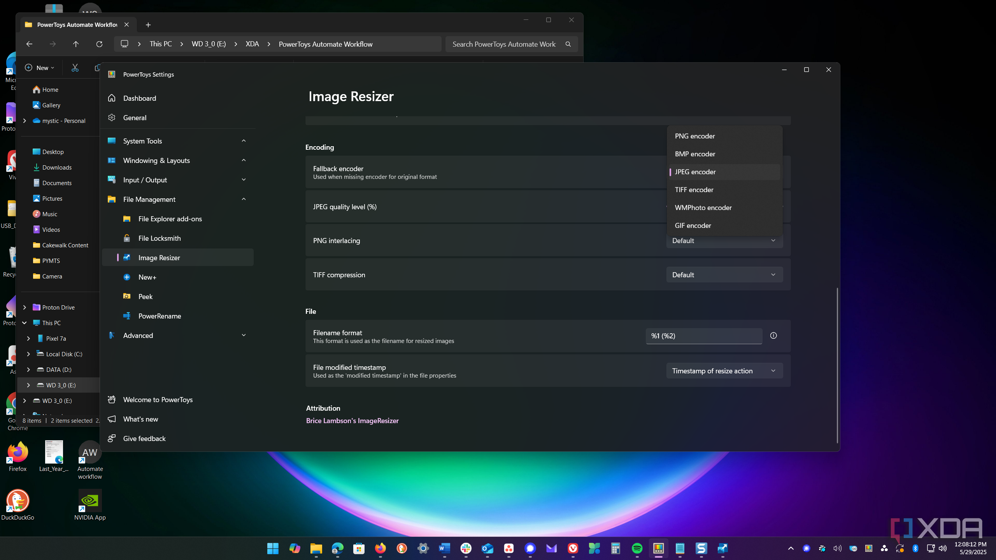Image resolution: width=996 pixels, height=560 pixels.
Task: Select TIFF encoder option
Action: (724, 190)
